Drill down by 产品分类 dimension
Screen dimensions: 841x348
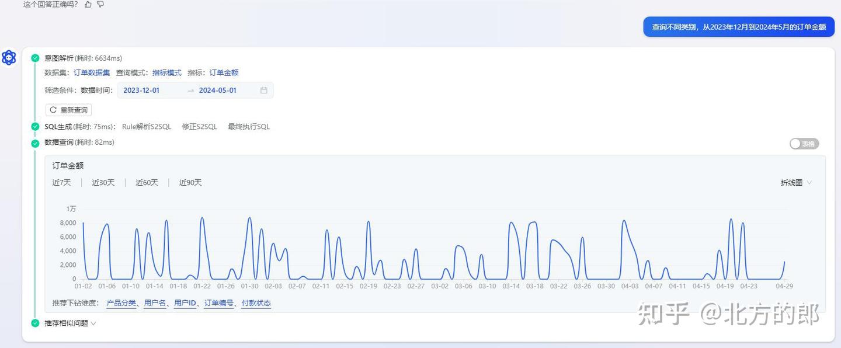(121, 303)
